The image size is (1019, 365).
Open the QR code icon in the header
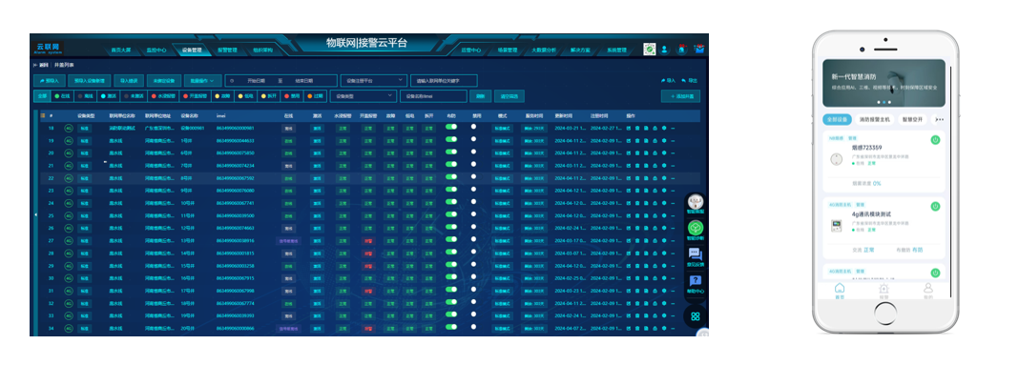649,50
